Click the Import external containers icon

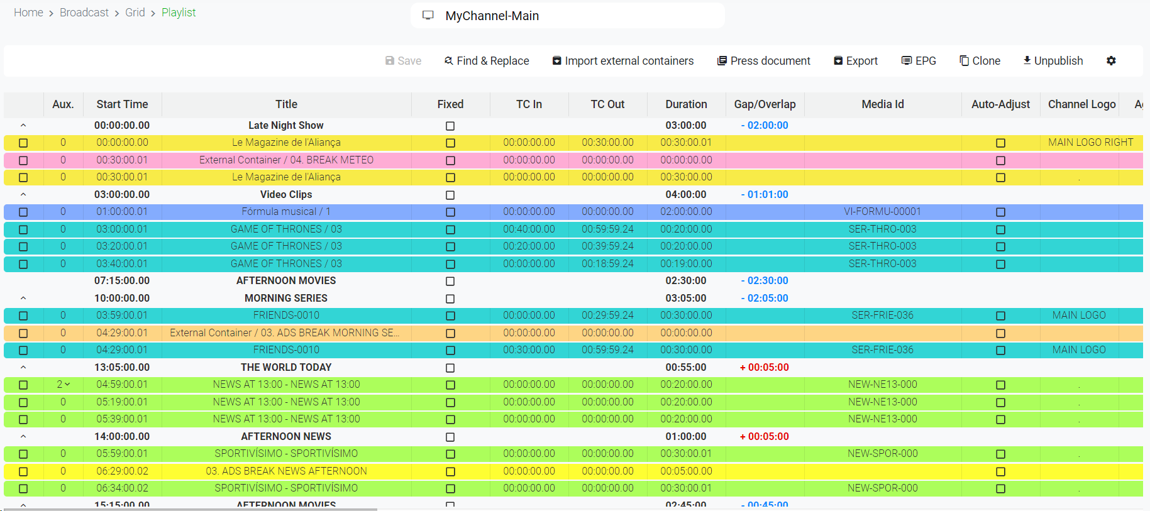[x=556, y=61]
